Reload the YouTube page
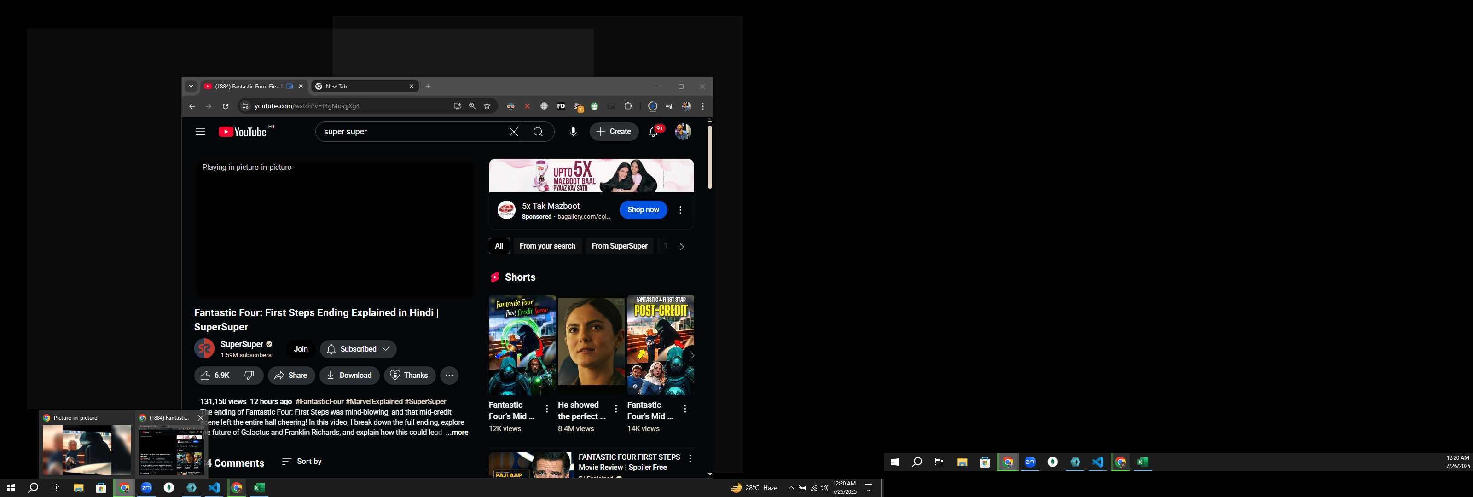Screen dimensions: 1473x497 pos(225,106)
